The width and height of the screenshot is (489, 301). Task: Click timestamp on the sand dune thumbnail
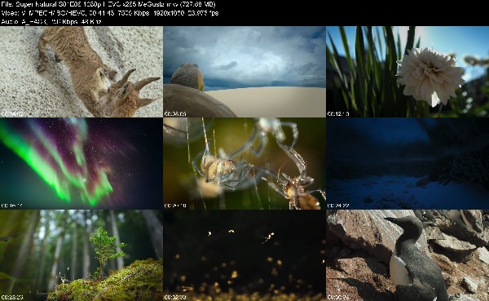point(175,114)
